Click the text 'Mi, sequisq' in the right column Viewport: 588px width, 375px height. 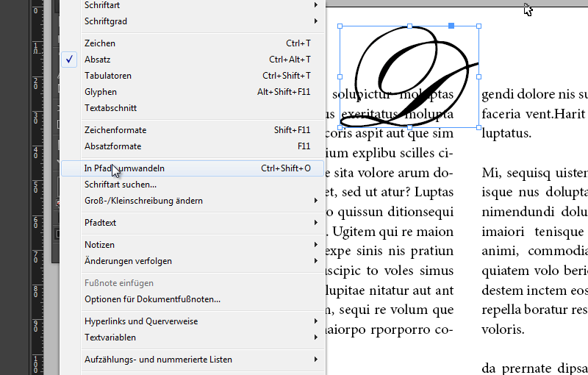point(516,174)
